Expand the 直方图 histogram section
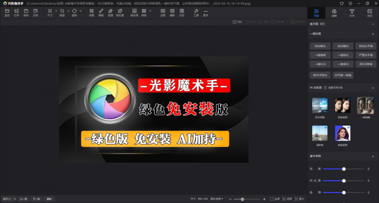379x203 pixels. [373, 24]
